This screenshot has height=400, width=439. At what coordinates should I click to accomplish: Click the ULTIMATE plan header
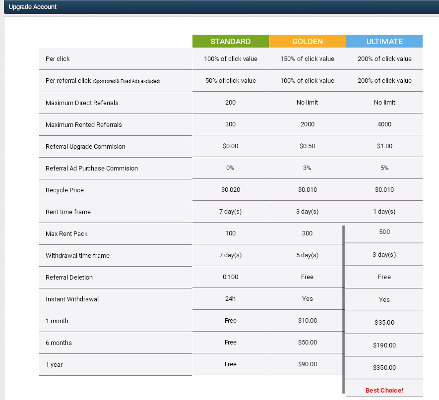click(x=384, y=42)
